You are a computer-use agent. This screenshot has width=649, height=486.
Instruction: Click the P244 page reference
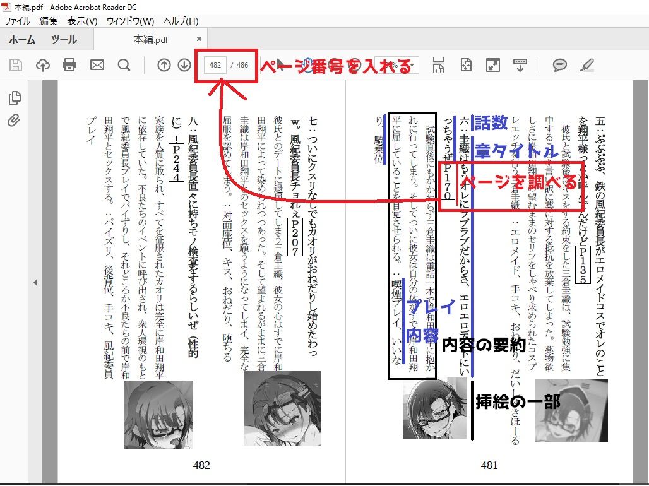click(x=176, y=162)
